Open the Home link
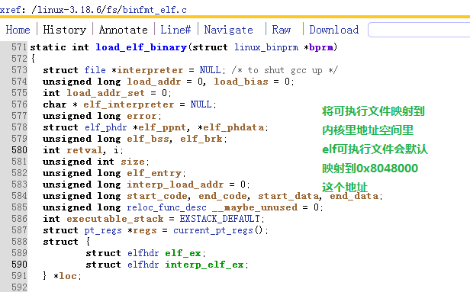This screenshot has height=292, width=470. pos(18,30)
